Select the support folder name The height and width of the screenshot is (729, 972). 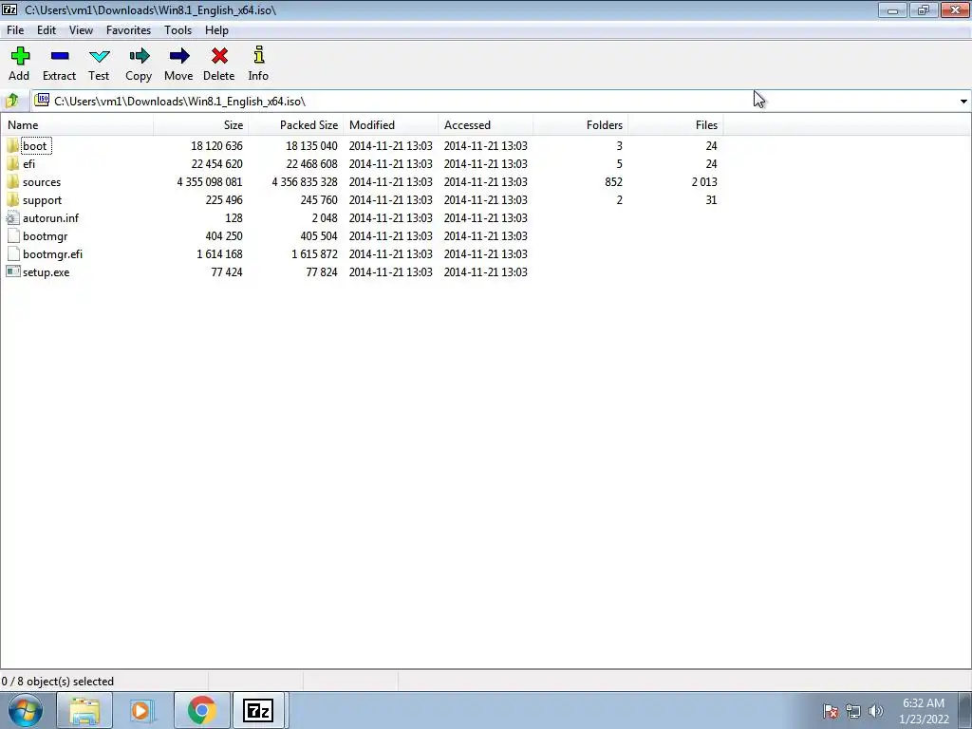tap(42, 199)
